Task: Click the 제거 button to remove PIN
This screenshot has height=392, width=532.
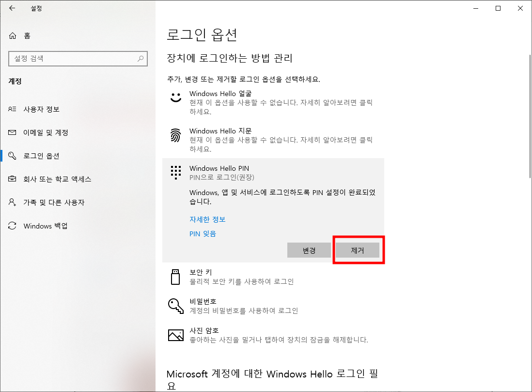Action: click(358, 250)
